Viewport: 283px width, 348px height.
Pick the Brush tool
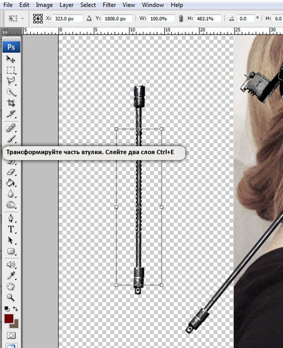11,139
